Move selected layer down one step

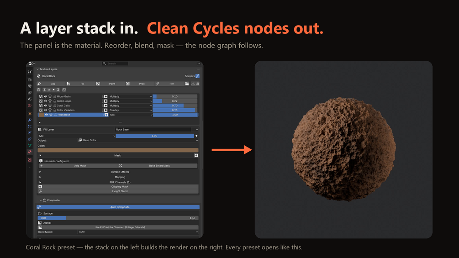[x=53, y=90]
